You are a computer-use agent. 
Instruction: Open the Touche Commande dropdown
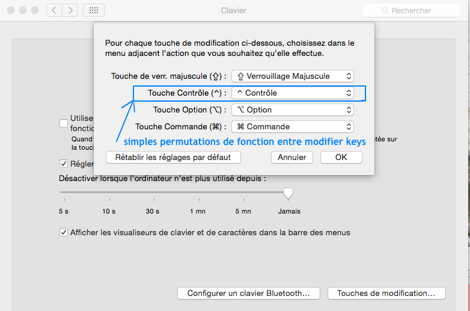pyautogui.click(x=293, y=127)
